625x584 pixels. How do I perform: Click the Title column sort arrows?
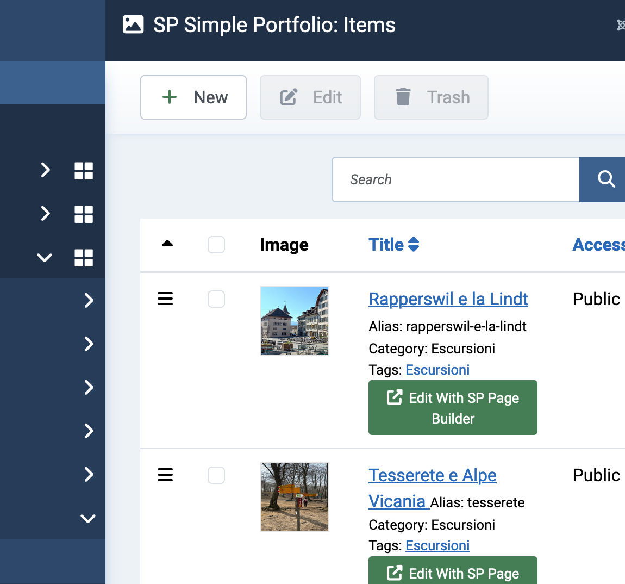click(x=414, y=245)
